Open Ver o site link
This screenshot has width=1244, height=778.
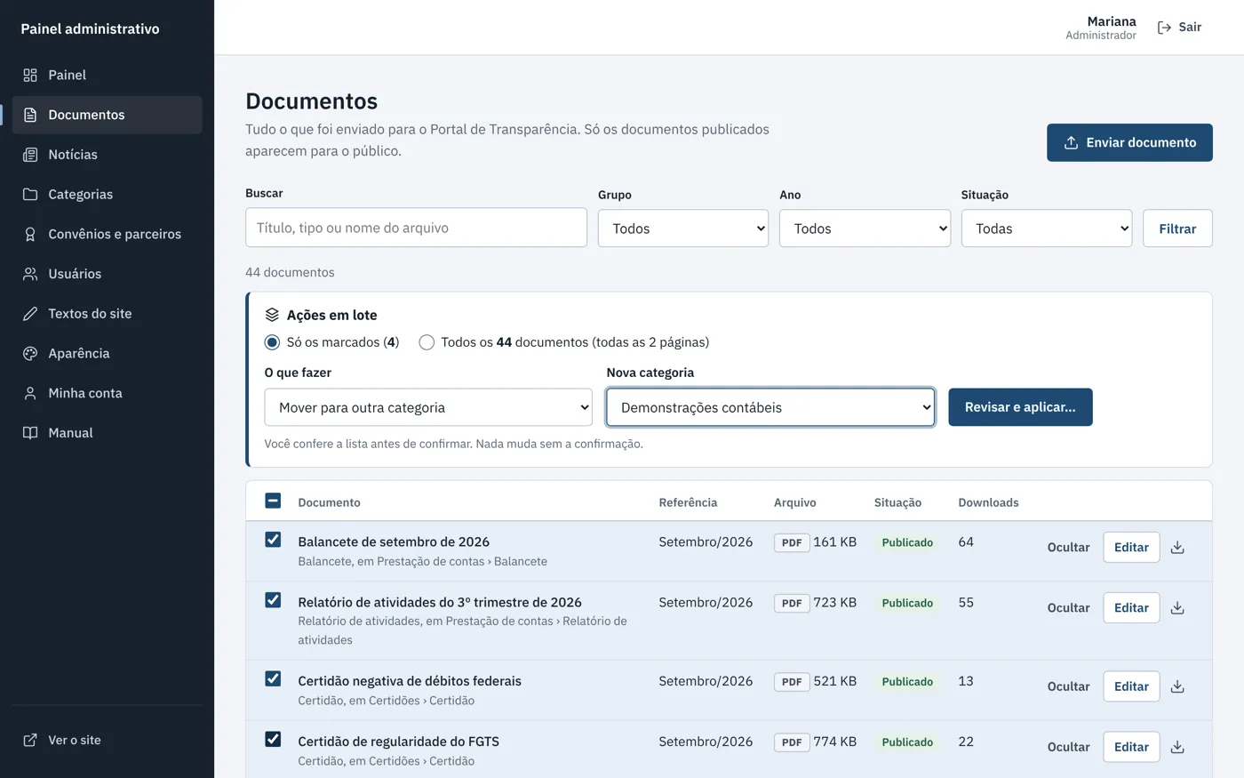(x=107, y=740)
